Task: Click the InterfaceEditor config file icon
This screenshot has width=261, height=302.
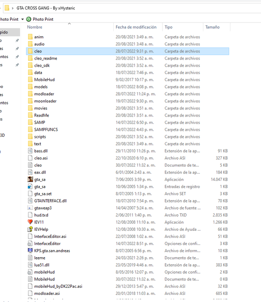Action: (x=30, y=243)
